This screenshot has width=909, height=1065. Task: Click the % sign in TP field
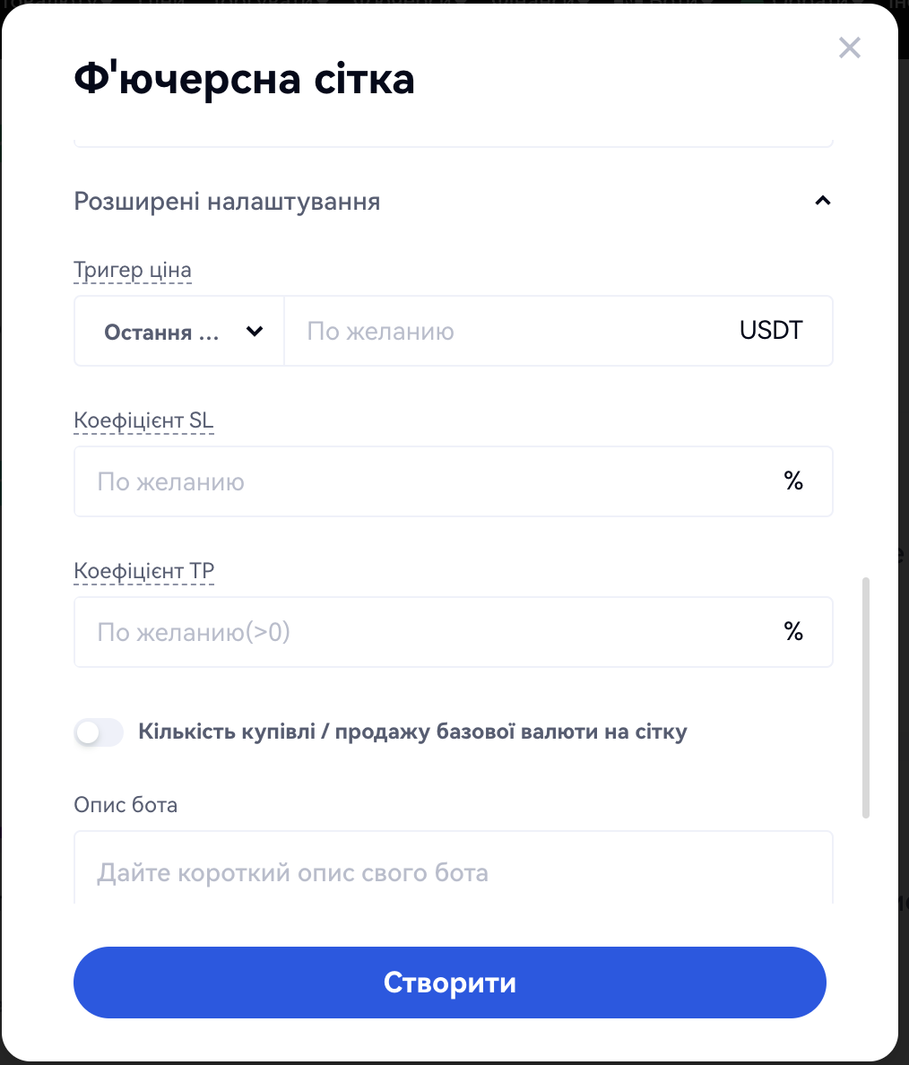793,633
